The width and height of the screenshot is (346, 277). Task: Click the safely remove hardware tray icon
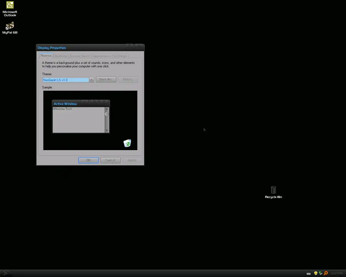click(321, 273)
